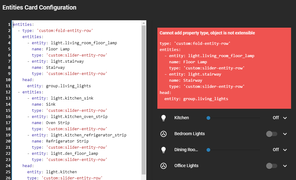This screenshot has width=296, height=180.
Task: Click line number 10 in the gutter
Action: pyautogui.click(x=7, y=80)
